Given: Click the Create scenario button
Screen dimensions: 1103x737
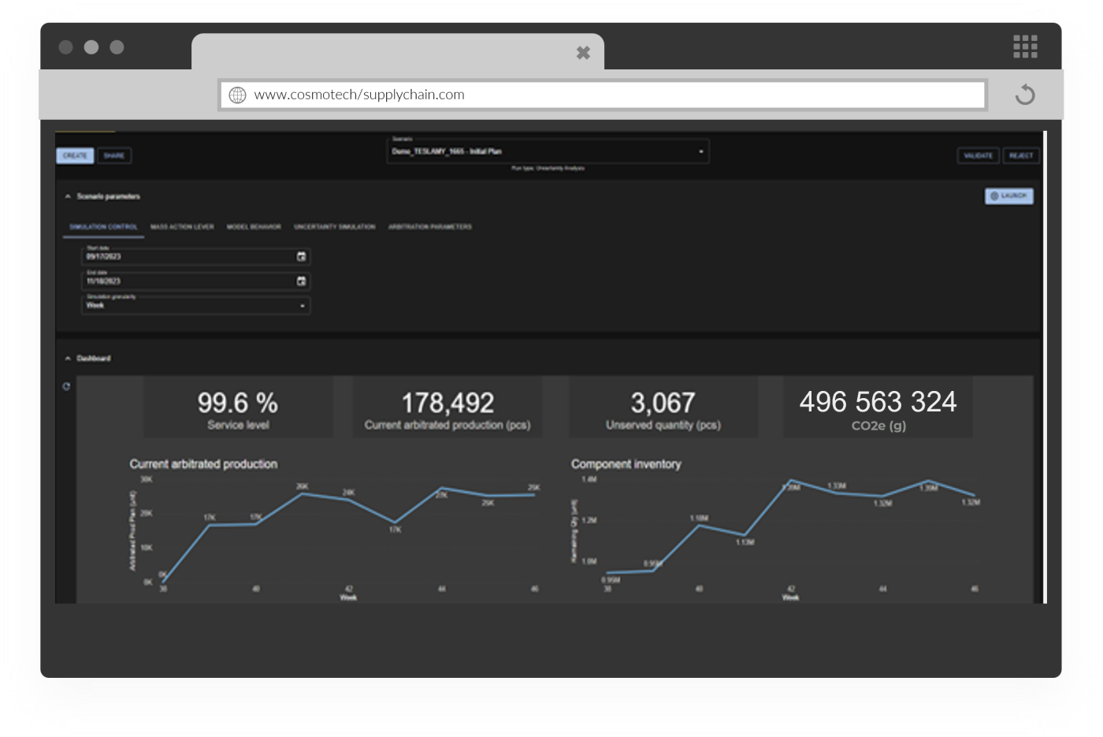Looking at the screenshot, I should pos(75,156).
